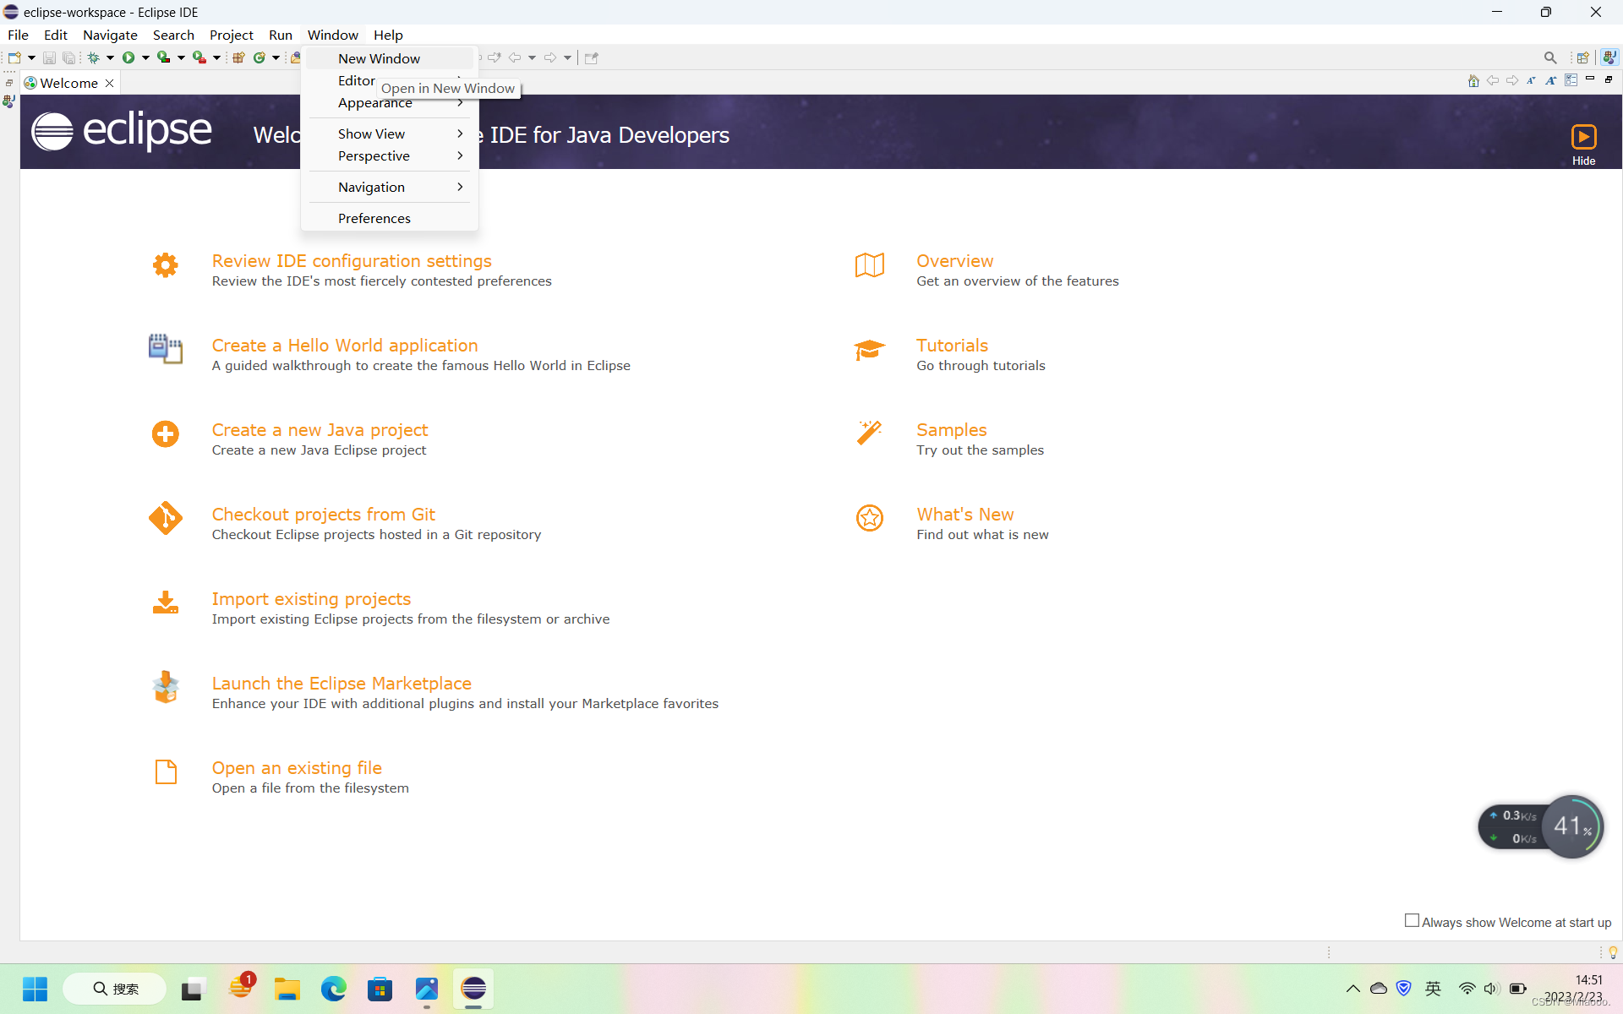Minimize the Welcome view panel
1623x1014 pixels.
(x=1590, y=79)
